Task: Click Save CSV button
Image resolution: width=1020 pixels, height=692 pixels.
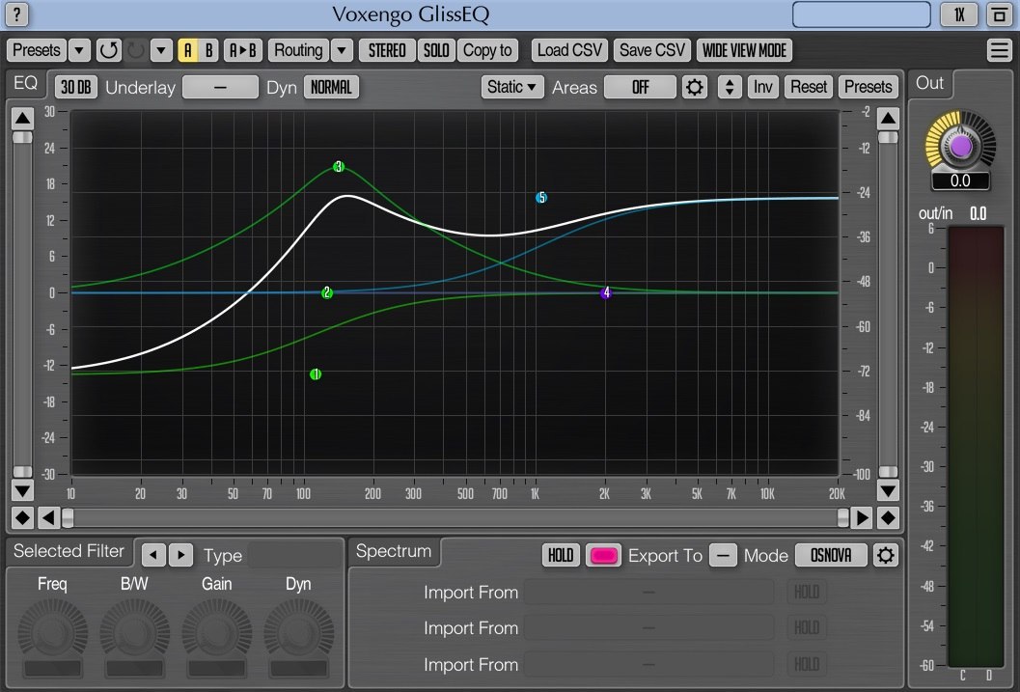Action: pos(652,50)
